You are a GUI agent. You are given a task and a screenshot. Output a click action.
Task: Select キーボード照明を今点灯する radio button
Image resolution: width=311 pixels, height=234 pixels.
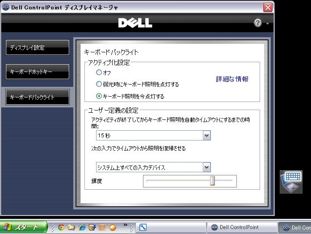pyautogui.click(x=99, y=96)
